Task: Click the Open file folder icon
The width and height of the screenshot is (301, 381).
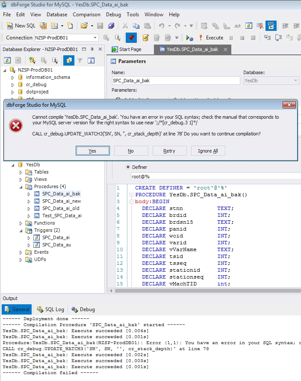Action: tap(84, 26)
